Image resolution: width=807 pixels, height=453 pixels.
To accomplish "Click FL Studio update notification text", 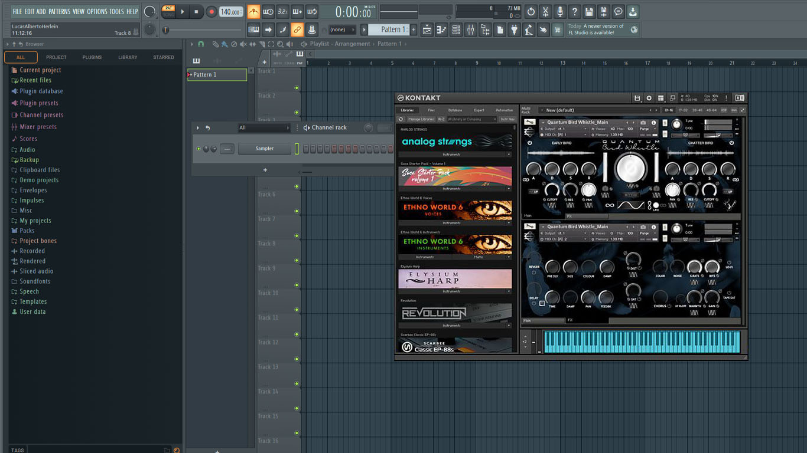I will point(596,29).
